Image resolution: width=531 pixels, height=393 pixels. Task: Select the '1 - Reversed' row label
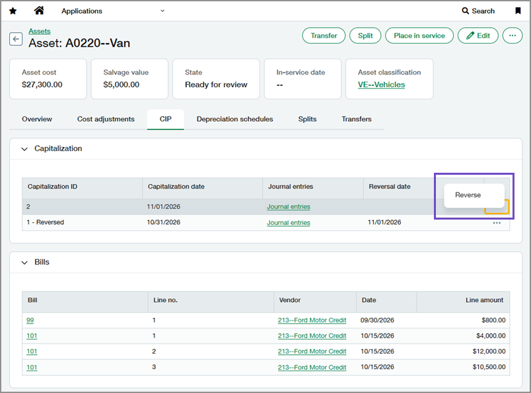(46, 222)
